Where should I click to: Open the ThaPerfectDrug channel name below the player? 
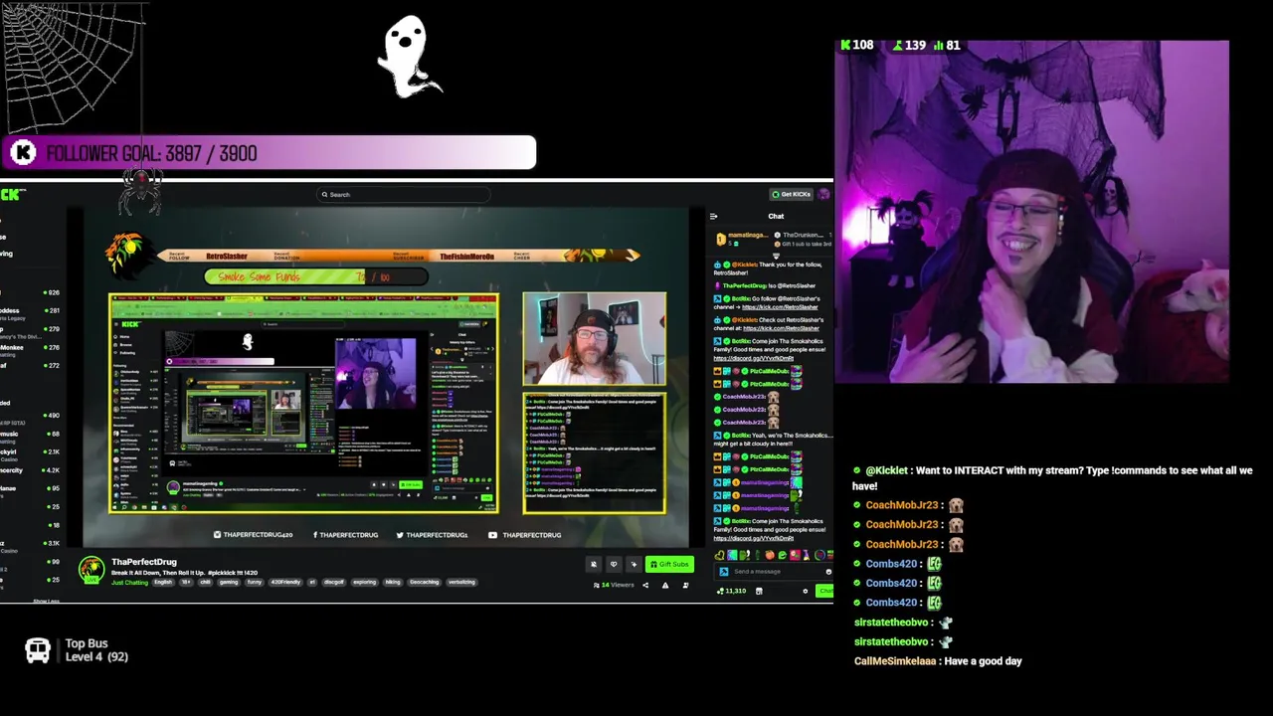pyautogui.click(x=144, y=562)
